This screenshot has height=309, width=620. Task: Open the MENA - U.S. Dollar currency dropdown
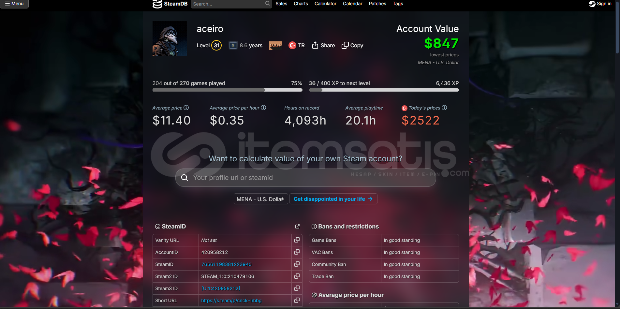260,199
